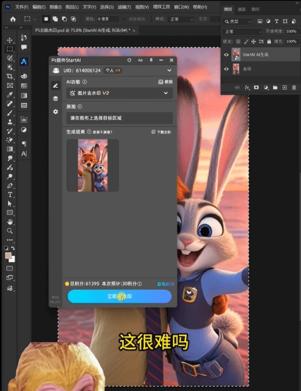Select the Object Selection tool
The image size is (301, 391).
point(9,68)
